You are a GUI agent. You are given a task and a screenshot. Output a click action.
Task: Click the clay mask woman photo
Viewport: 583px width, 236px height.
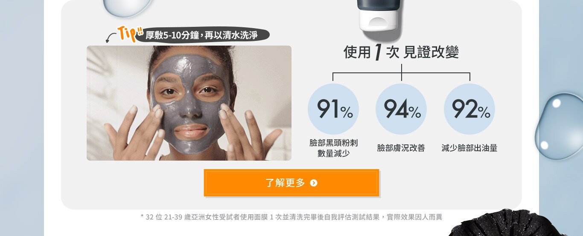pyautogui.click(x=189, y=103)
